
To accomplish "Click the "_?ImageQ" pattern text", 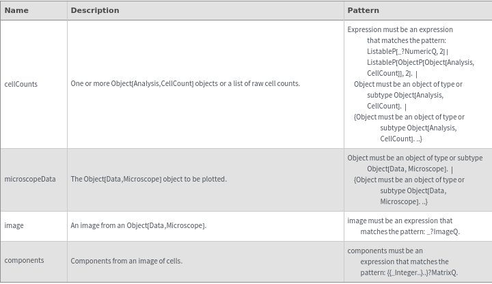I will coord(443,231).
